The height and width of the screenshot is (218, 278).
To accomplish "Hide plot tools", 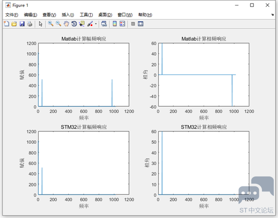I will point(133,24).
